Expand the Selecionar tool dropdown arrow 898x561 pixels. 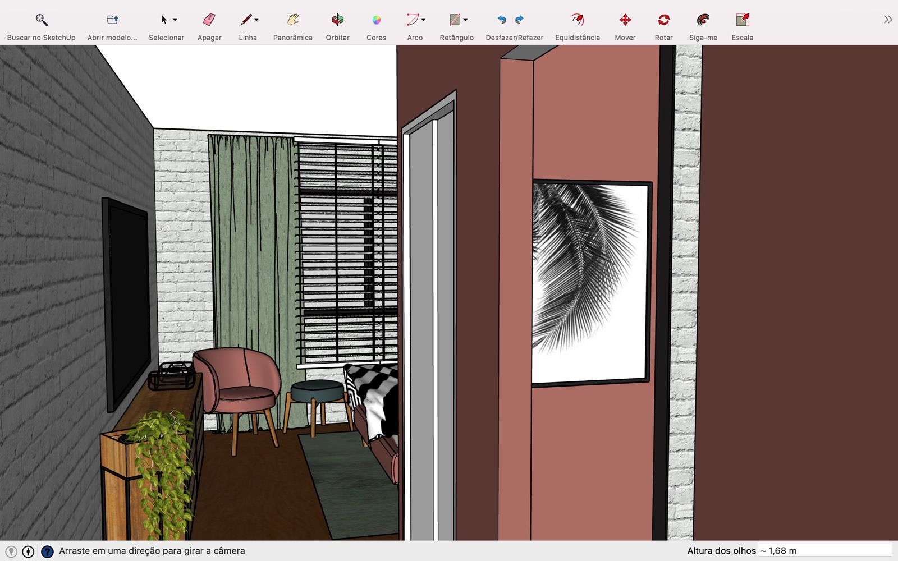(175, 20)
